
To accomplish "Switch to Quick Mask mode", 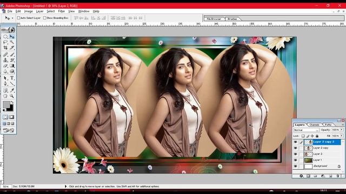I will tap(12, 117).
